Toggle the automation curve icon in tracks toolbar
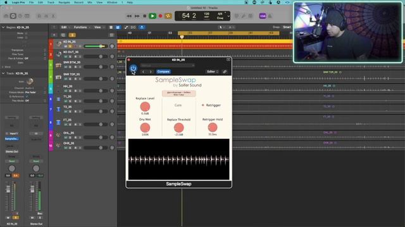405x227 pixels. (x=126, y=27)
